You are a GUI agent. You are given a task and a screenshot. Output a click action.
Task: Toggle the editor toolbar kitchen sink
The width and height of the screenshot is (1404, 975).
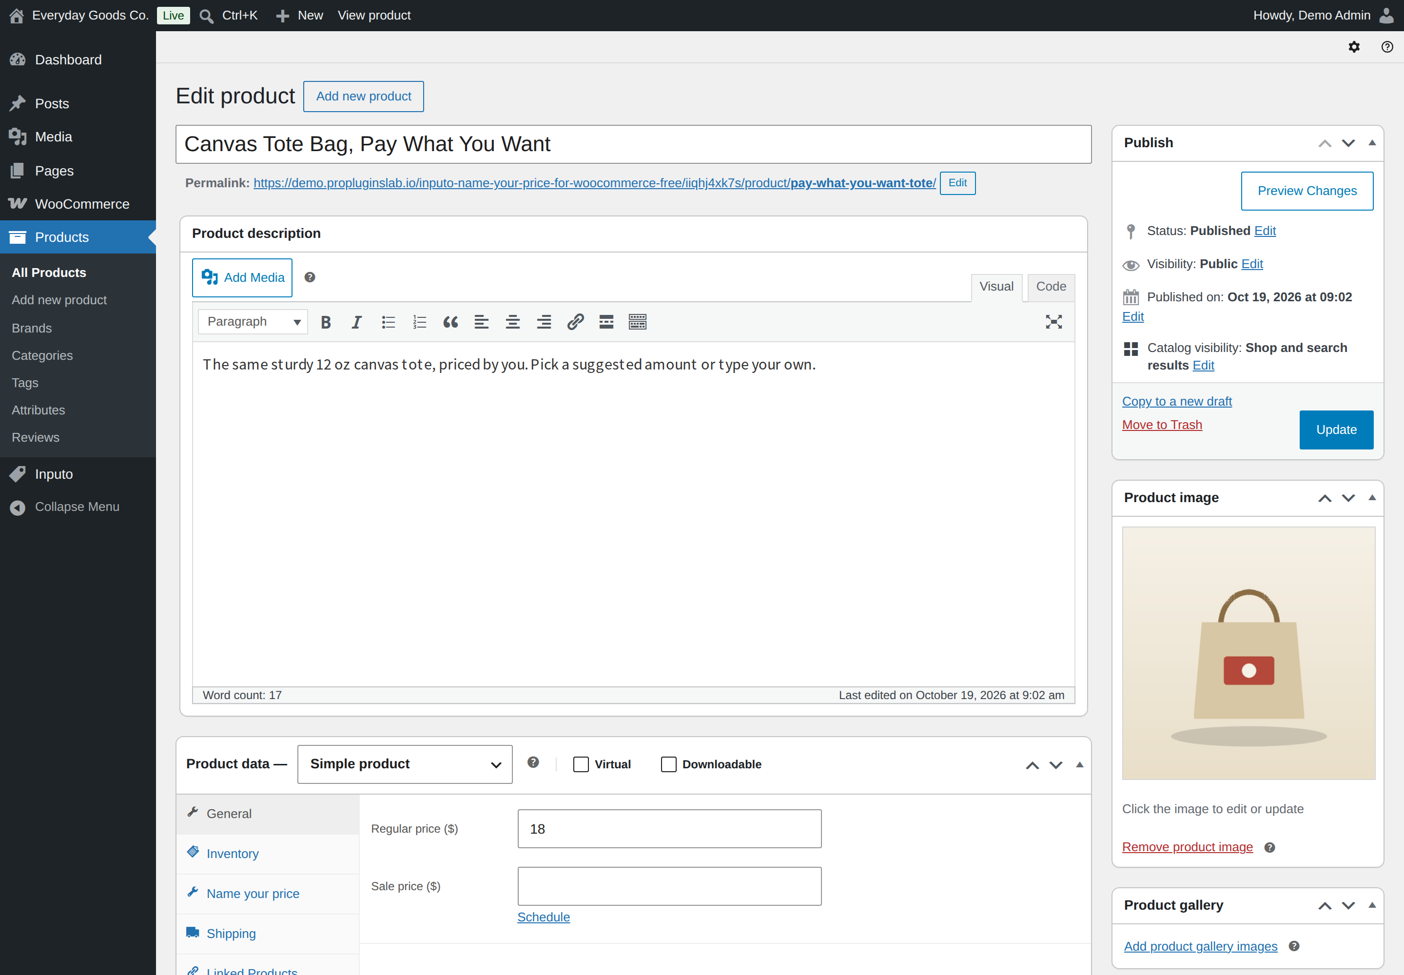tap(638, 322)
